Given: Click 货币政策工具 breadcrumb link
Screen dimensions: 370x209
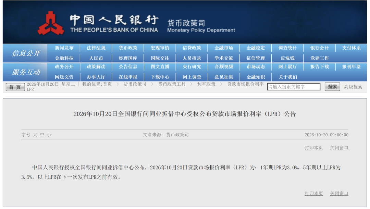Looking at the screenshot, I should (172, 84).
